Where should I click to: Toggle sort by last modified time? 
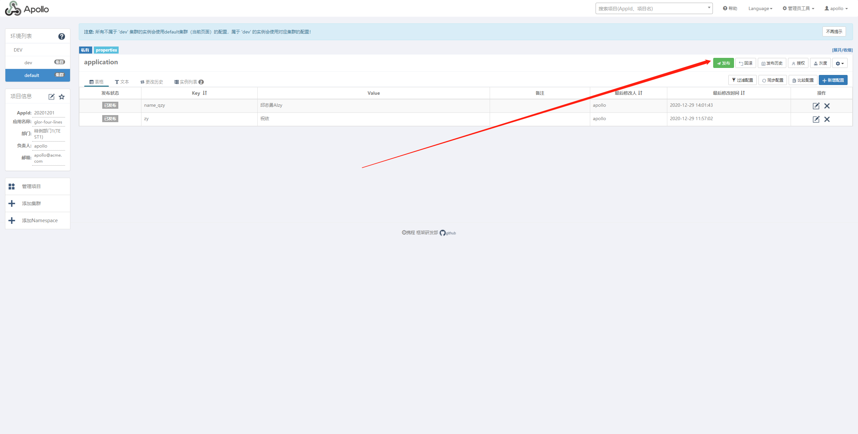pos(743,93)
